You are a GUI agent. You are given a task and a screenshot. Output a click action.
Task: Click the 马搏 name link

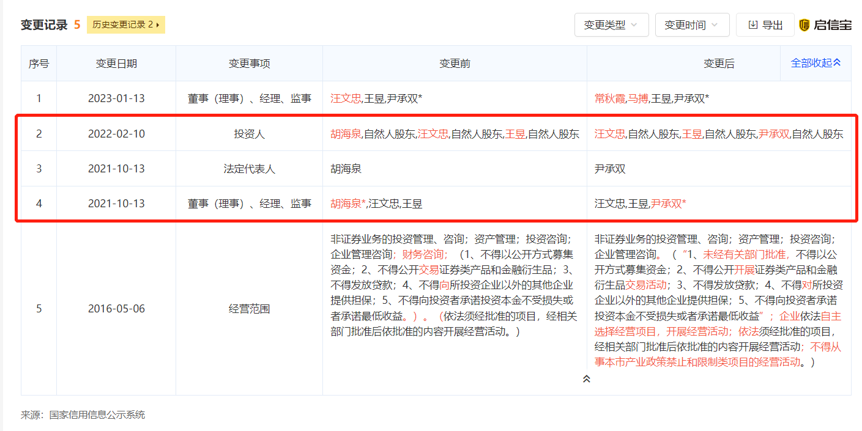point(639,98)
